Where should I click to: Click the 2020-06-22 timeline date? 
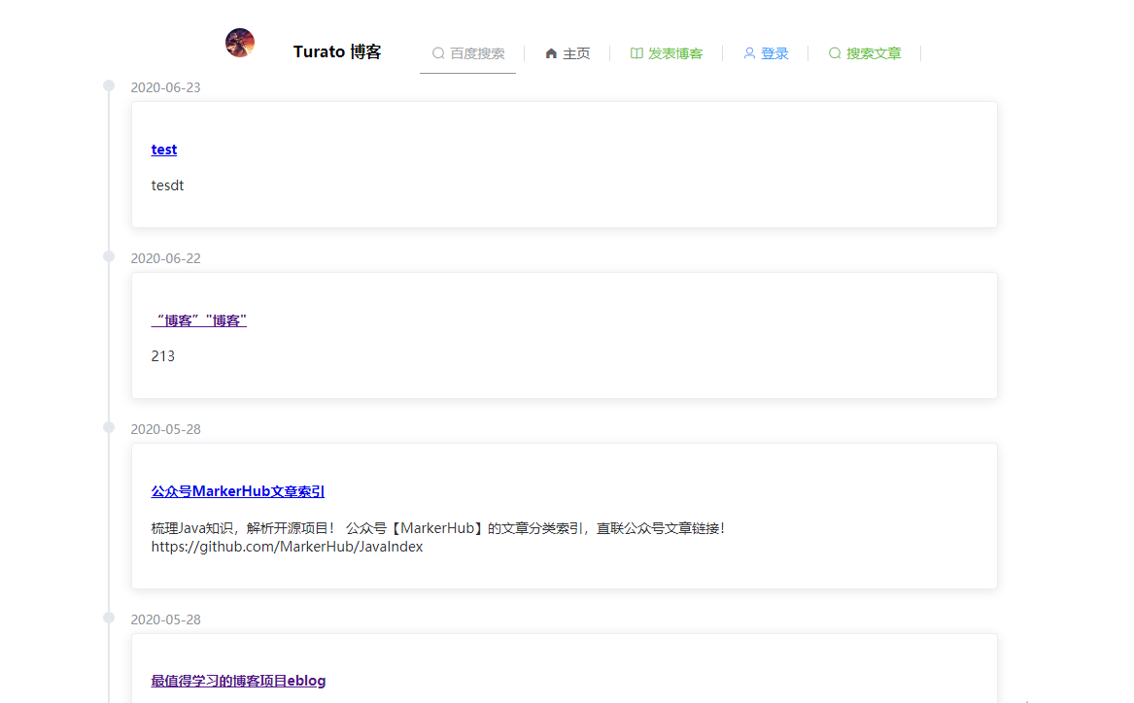coord(165,258)
